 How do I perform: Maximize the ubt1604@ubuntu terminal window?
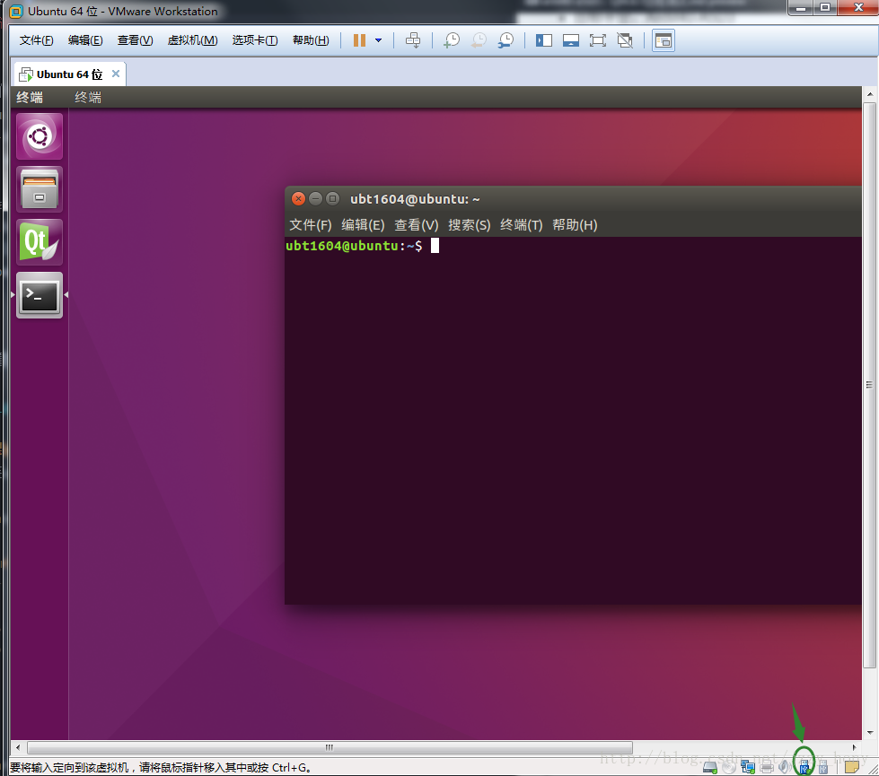tap(332, 199)
